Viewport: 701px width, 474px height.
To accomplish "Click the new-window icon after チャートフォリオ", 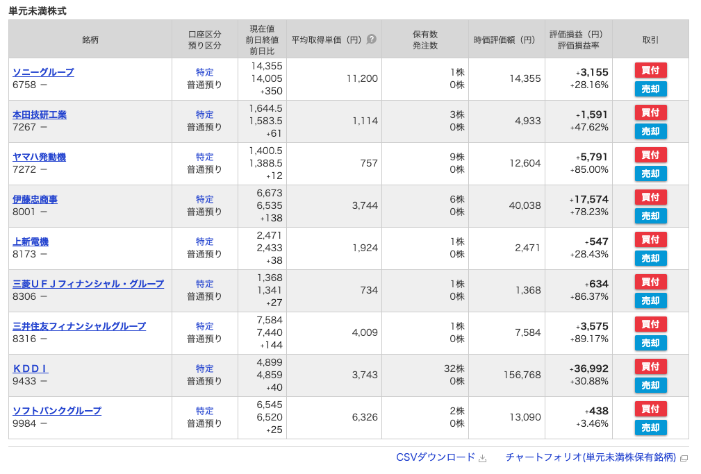I will pos(684,458).
